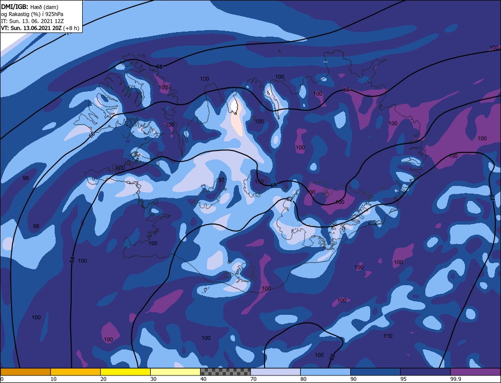
Task: Click the 'DMI/IGB: Hæð (dam)' title line
Action: pyautogui.click(x=30, y=7)
